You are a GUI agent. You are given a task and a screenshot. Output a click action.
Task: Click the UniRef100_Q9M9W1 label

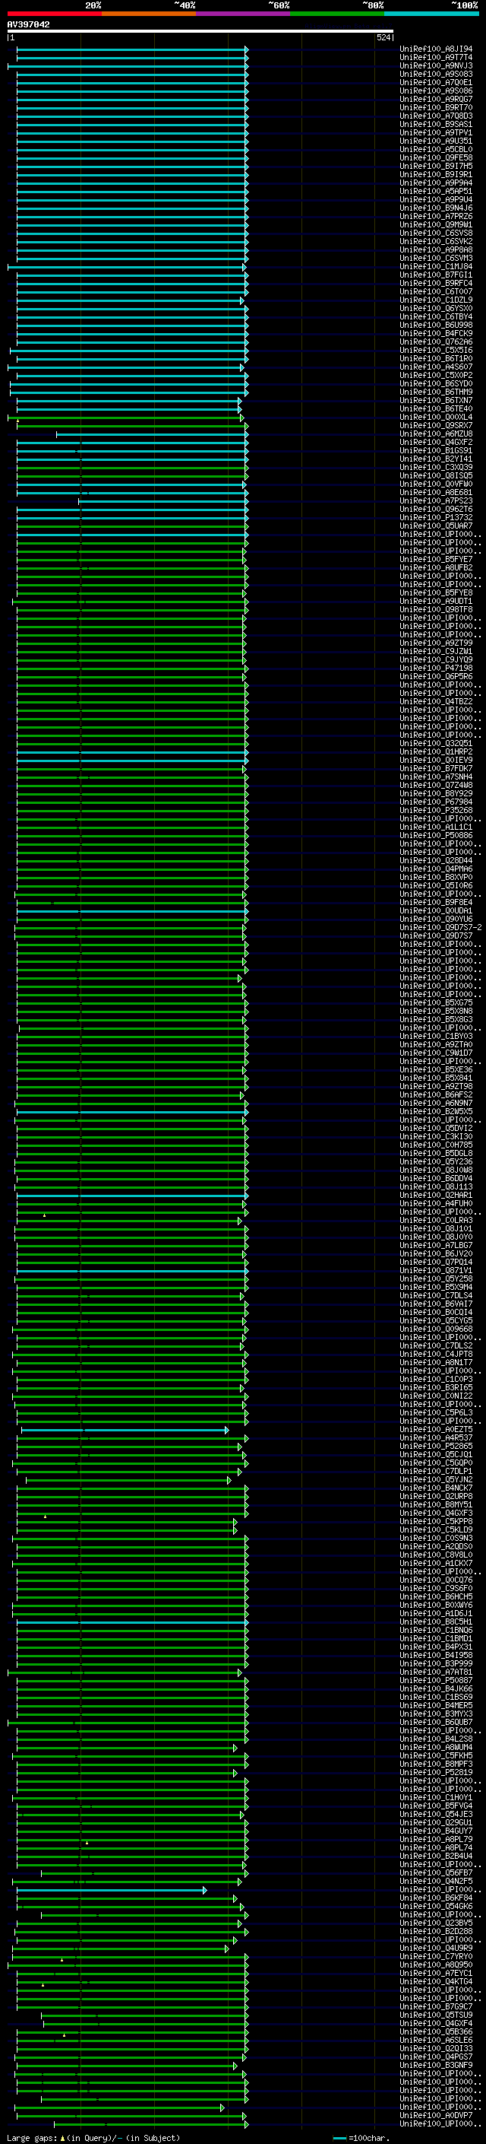436,224
